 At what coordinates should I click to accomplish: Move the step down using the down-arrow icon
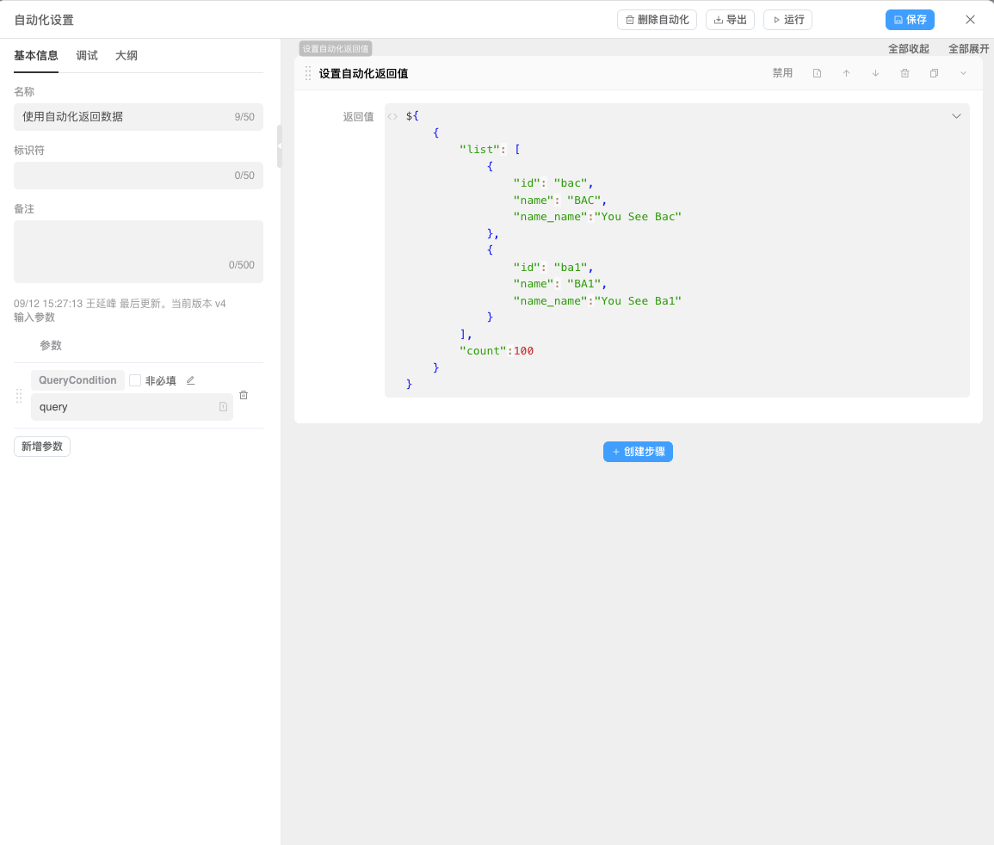coord(875,73)
